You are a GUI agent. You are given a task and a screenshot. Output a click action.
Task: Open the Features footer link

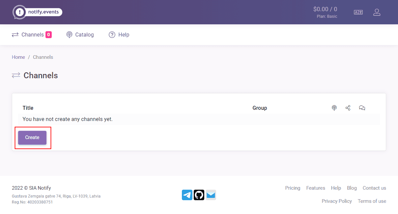pyautogui.click(x=316, y=188)
